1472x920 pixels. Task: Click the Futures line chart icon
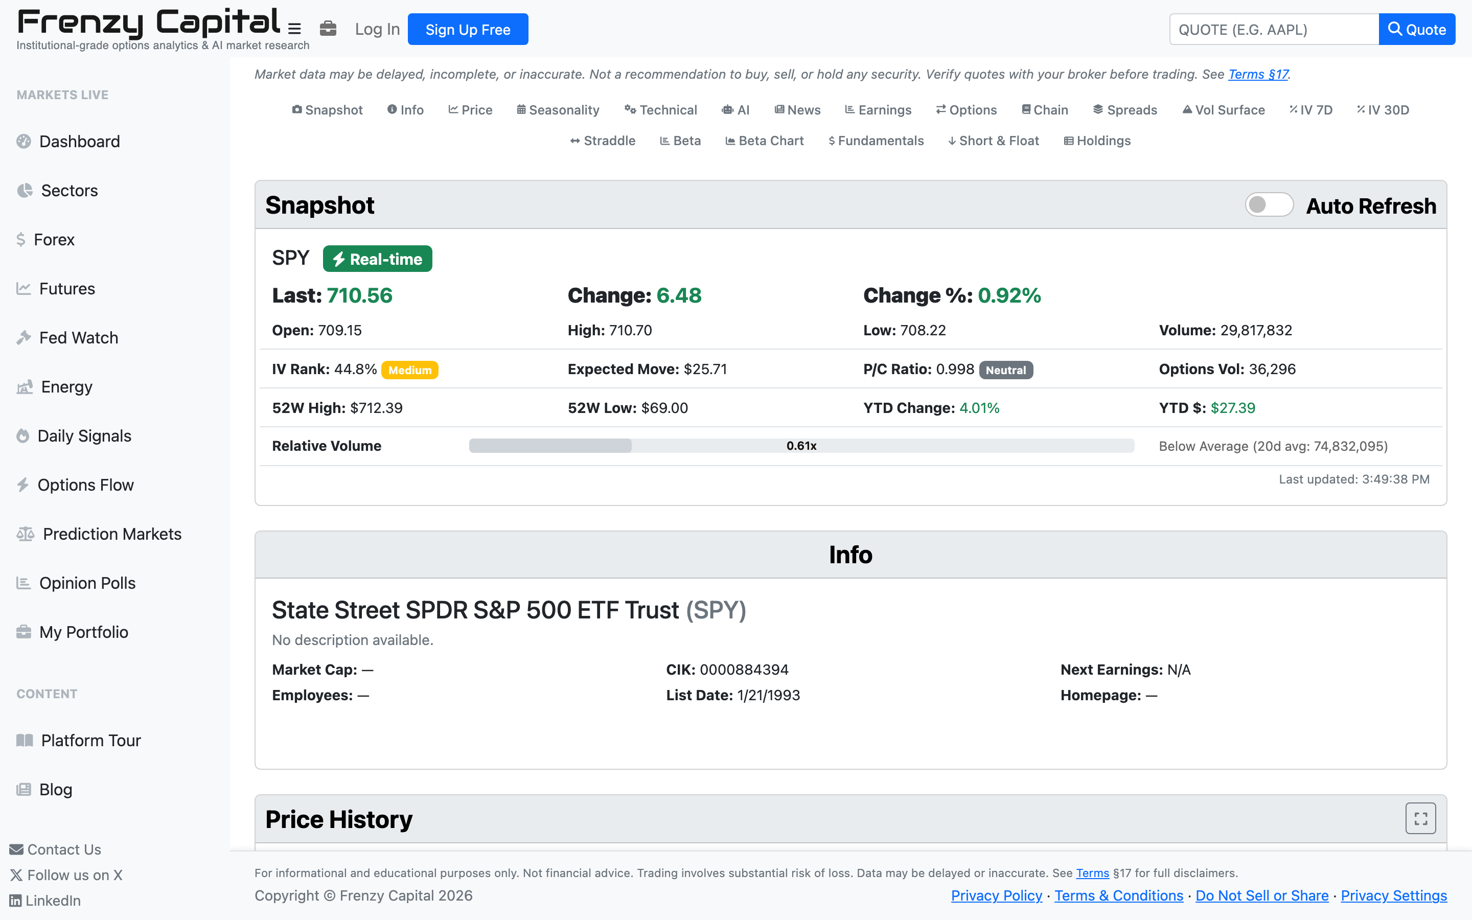coord(24,288)
